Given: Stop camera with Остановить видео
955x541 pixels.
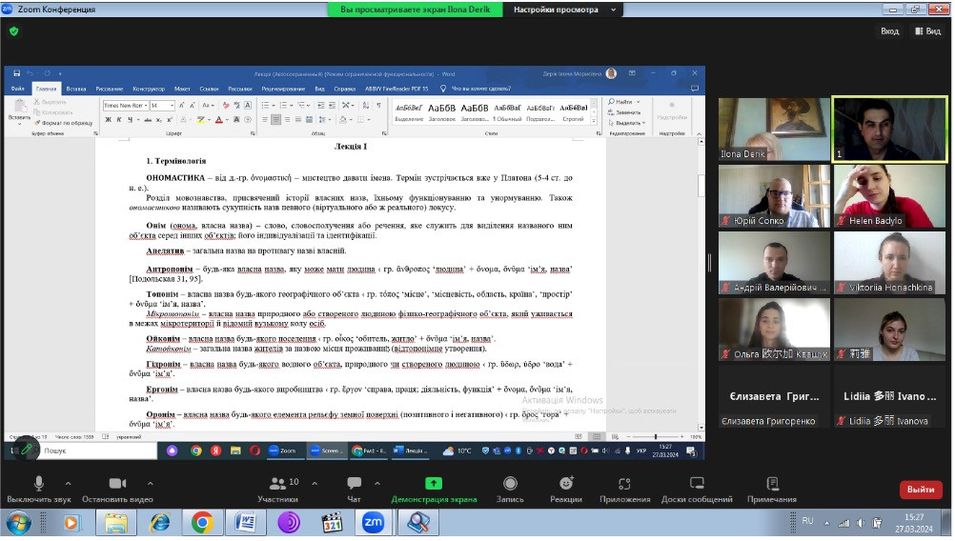Looking at the screenshot, I should pos(117,489).
